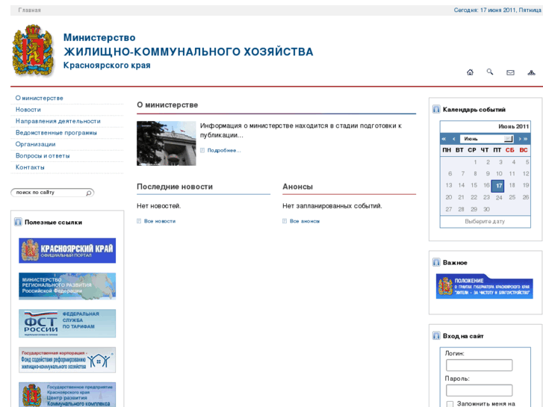Click the ministry building thumbnail

pyautogui.click(x=167, y=143)
